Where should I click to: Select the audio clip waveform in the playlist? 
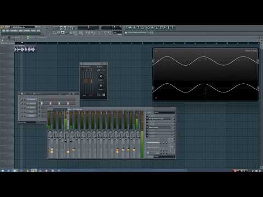[25, 49]
